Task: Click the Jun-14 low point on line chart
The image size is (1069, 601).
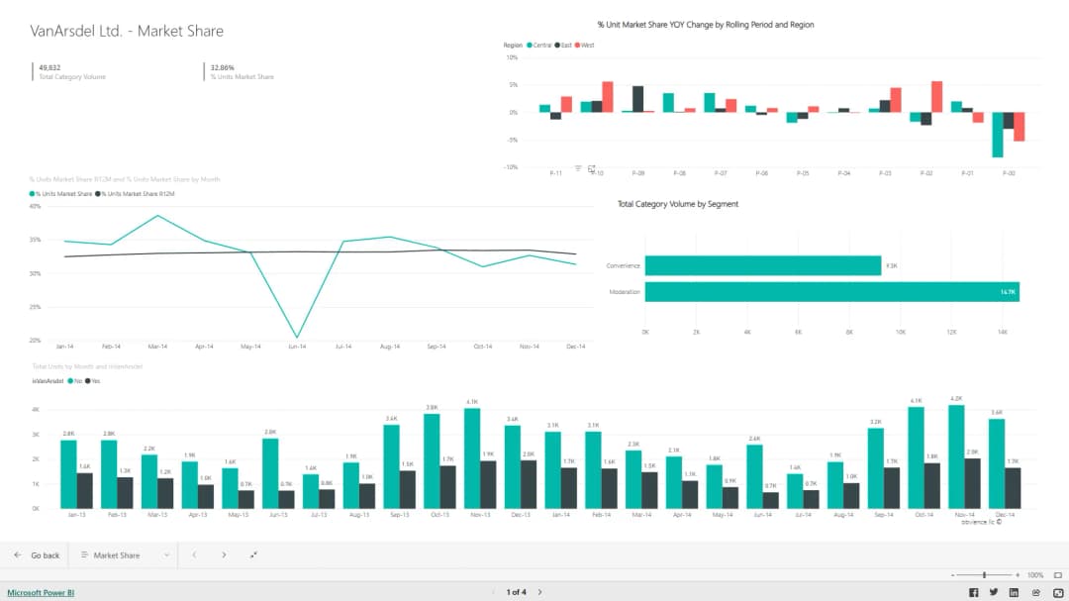Action: 297,337
